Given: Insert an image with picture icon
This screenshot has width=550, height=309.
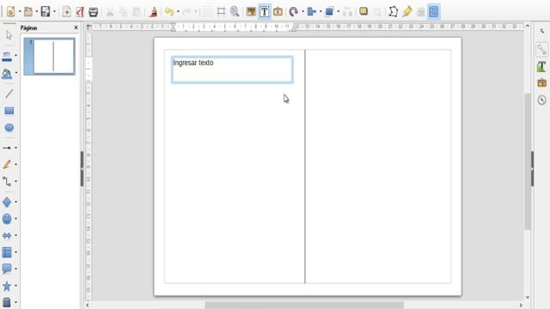Looking at the screenshot, I should (x=251, y=11).
